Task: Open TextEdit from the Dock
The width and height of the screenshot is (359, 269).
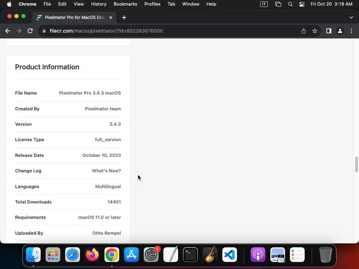Action: pyautogui.click(x=171, y=255)
